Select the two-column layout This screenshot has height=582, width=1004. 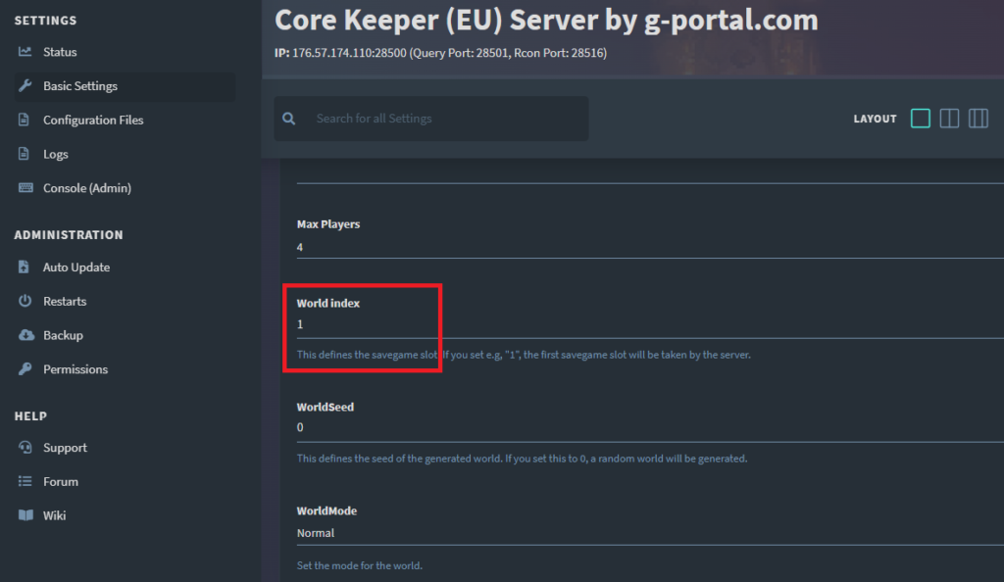point(949,119)
